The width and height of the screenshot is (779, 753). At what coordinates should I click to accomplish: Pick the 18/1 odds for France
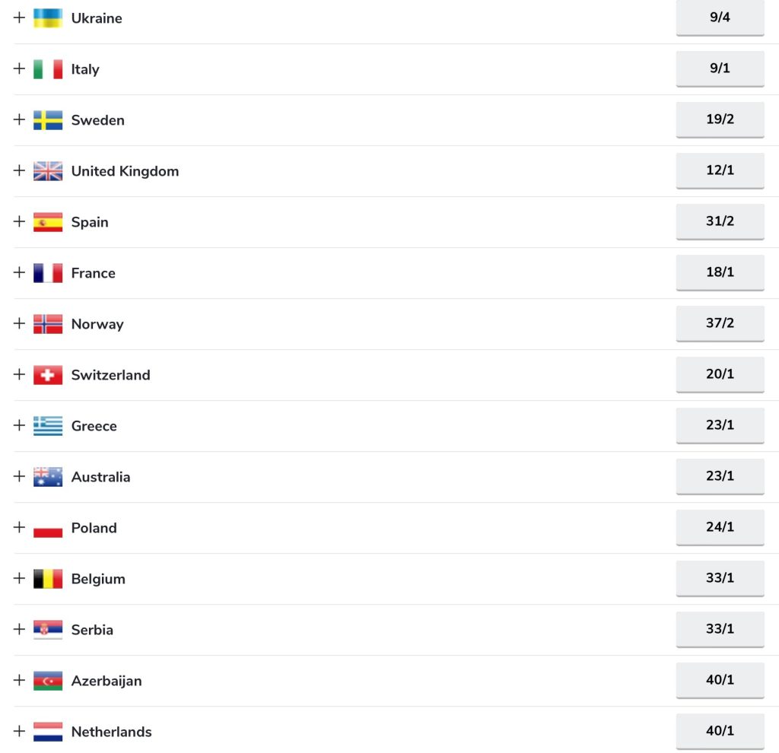(x=720, y=272)
